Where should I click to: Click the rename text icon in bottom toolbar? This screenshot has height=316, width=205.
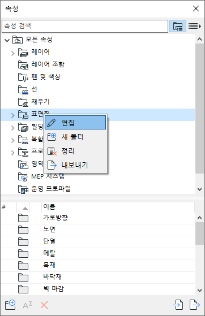(27, 305)
